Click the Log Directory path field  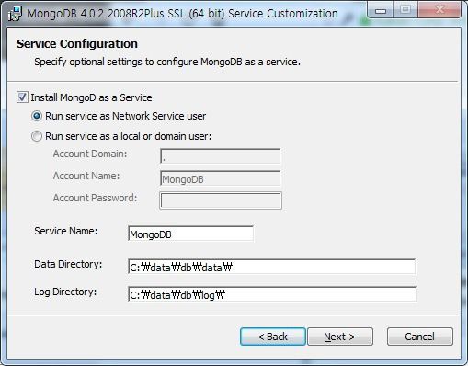272,294
